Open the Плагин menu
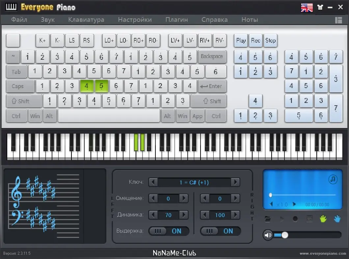Screen dimensions: 349x259 pos(176,20)
